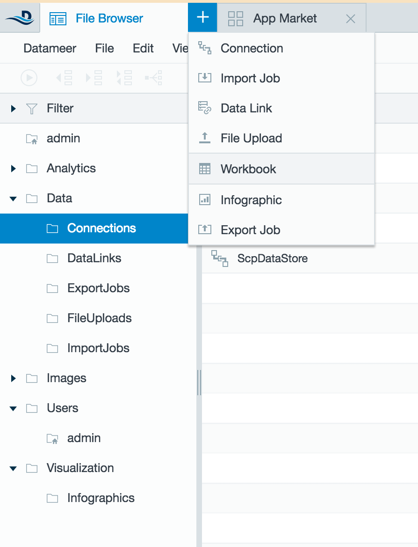Screen dimensions: 418x547
Task: Click the File Upload arrow icon
Action: coord(204,138)
